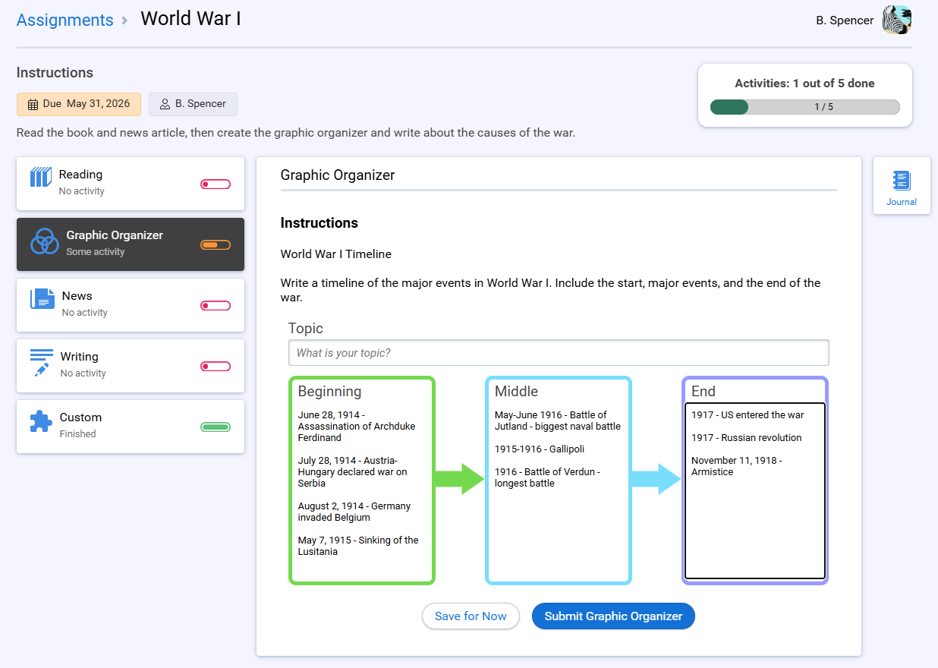Screen dimensions: 938x668
Task: Click inside the Beginning text box
Action: tap(362, 492)
